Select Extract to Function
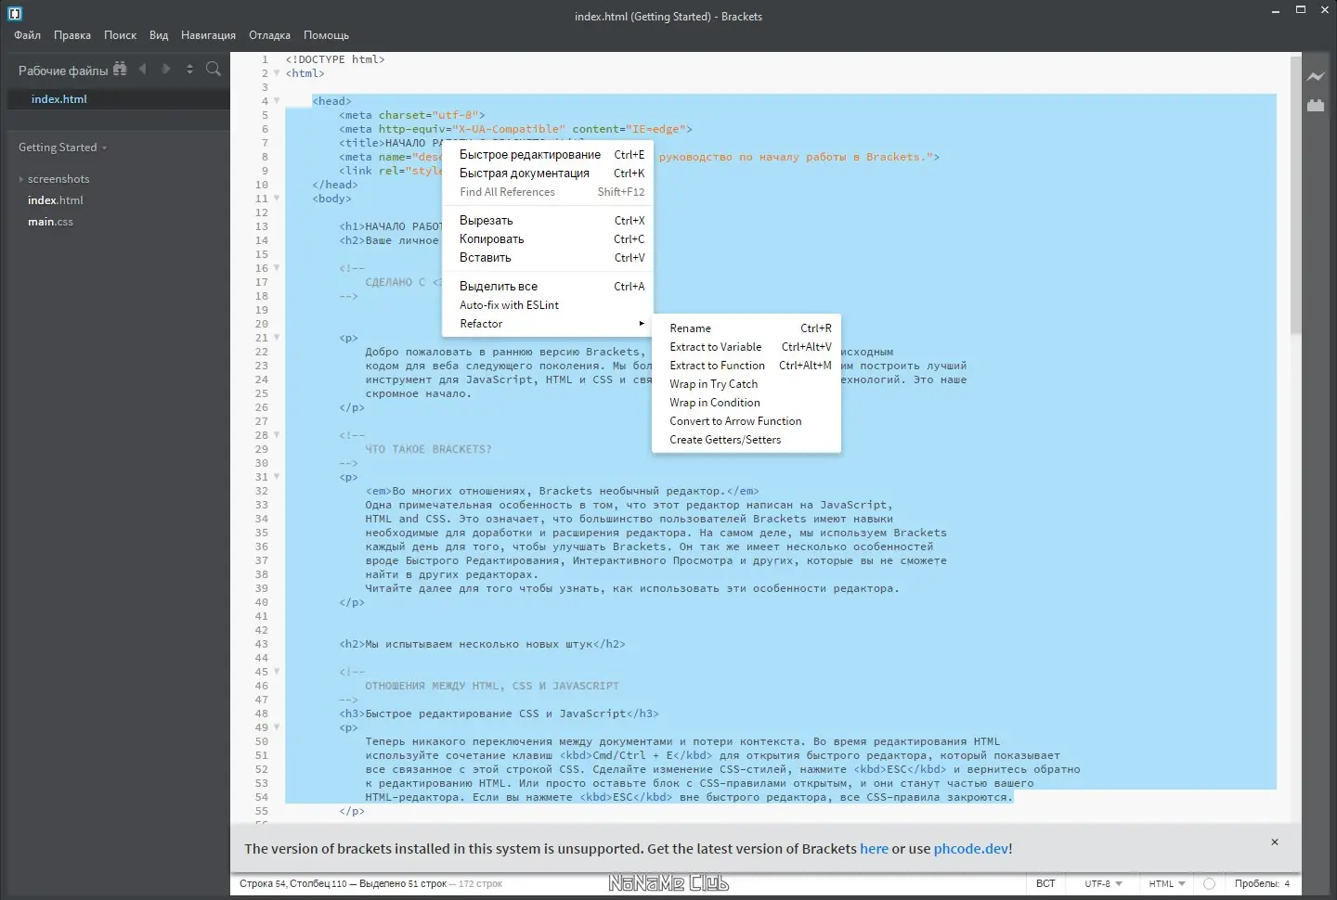1337x900 pixels. pos(746,366)
